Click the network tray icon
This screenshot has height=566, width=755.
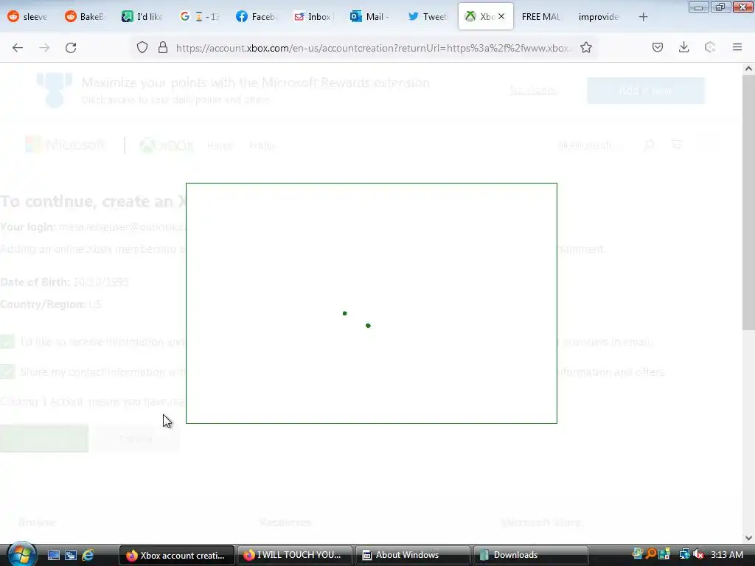[685, 554]
